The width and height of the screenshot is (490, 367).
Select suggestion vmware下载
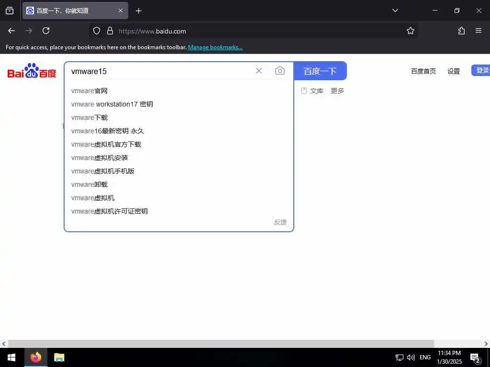pos(179,118)
